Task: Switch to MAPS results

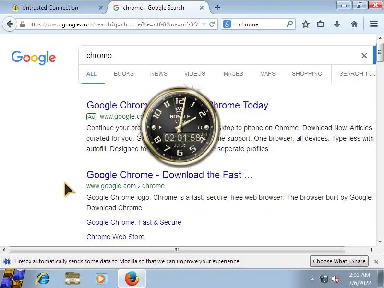Action: coord(268,74)
